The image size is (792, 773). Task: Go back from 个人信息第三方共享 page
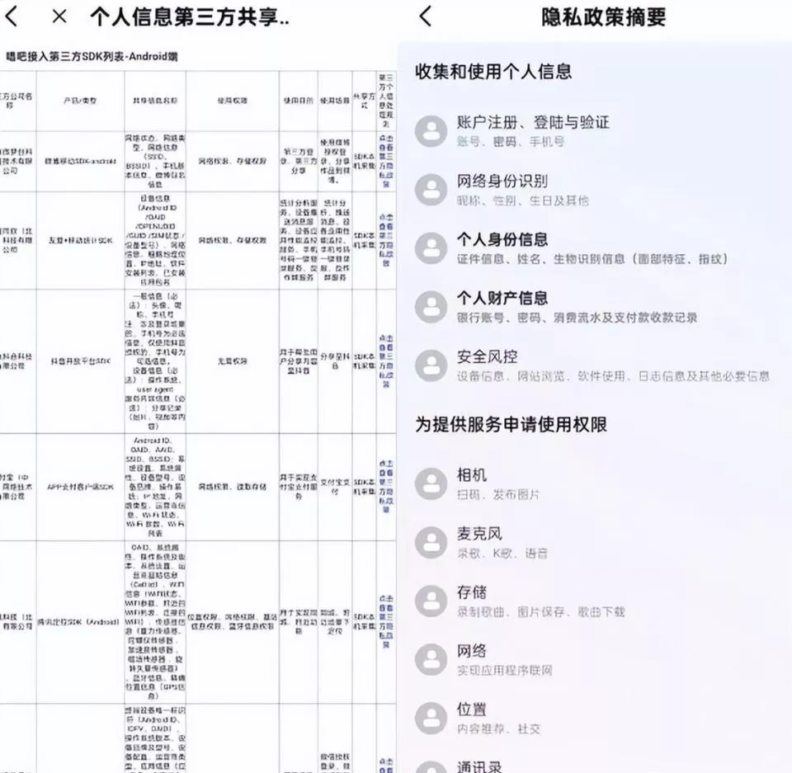click(12, 16)
